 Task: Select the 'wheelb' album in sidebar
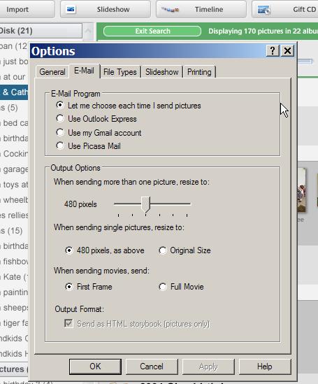click(14, 200)
